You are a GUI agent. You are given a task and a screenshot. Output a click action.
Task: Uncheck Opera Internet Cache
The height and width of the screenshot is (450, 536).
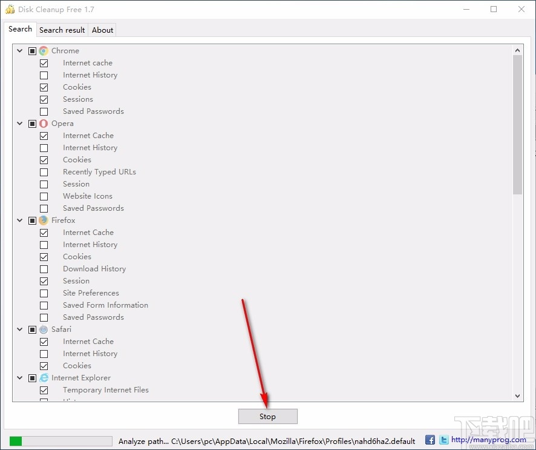[x=44, y=136]
